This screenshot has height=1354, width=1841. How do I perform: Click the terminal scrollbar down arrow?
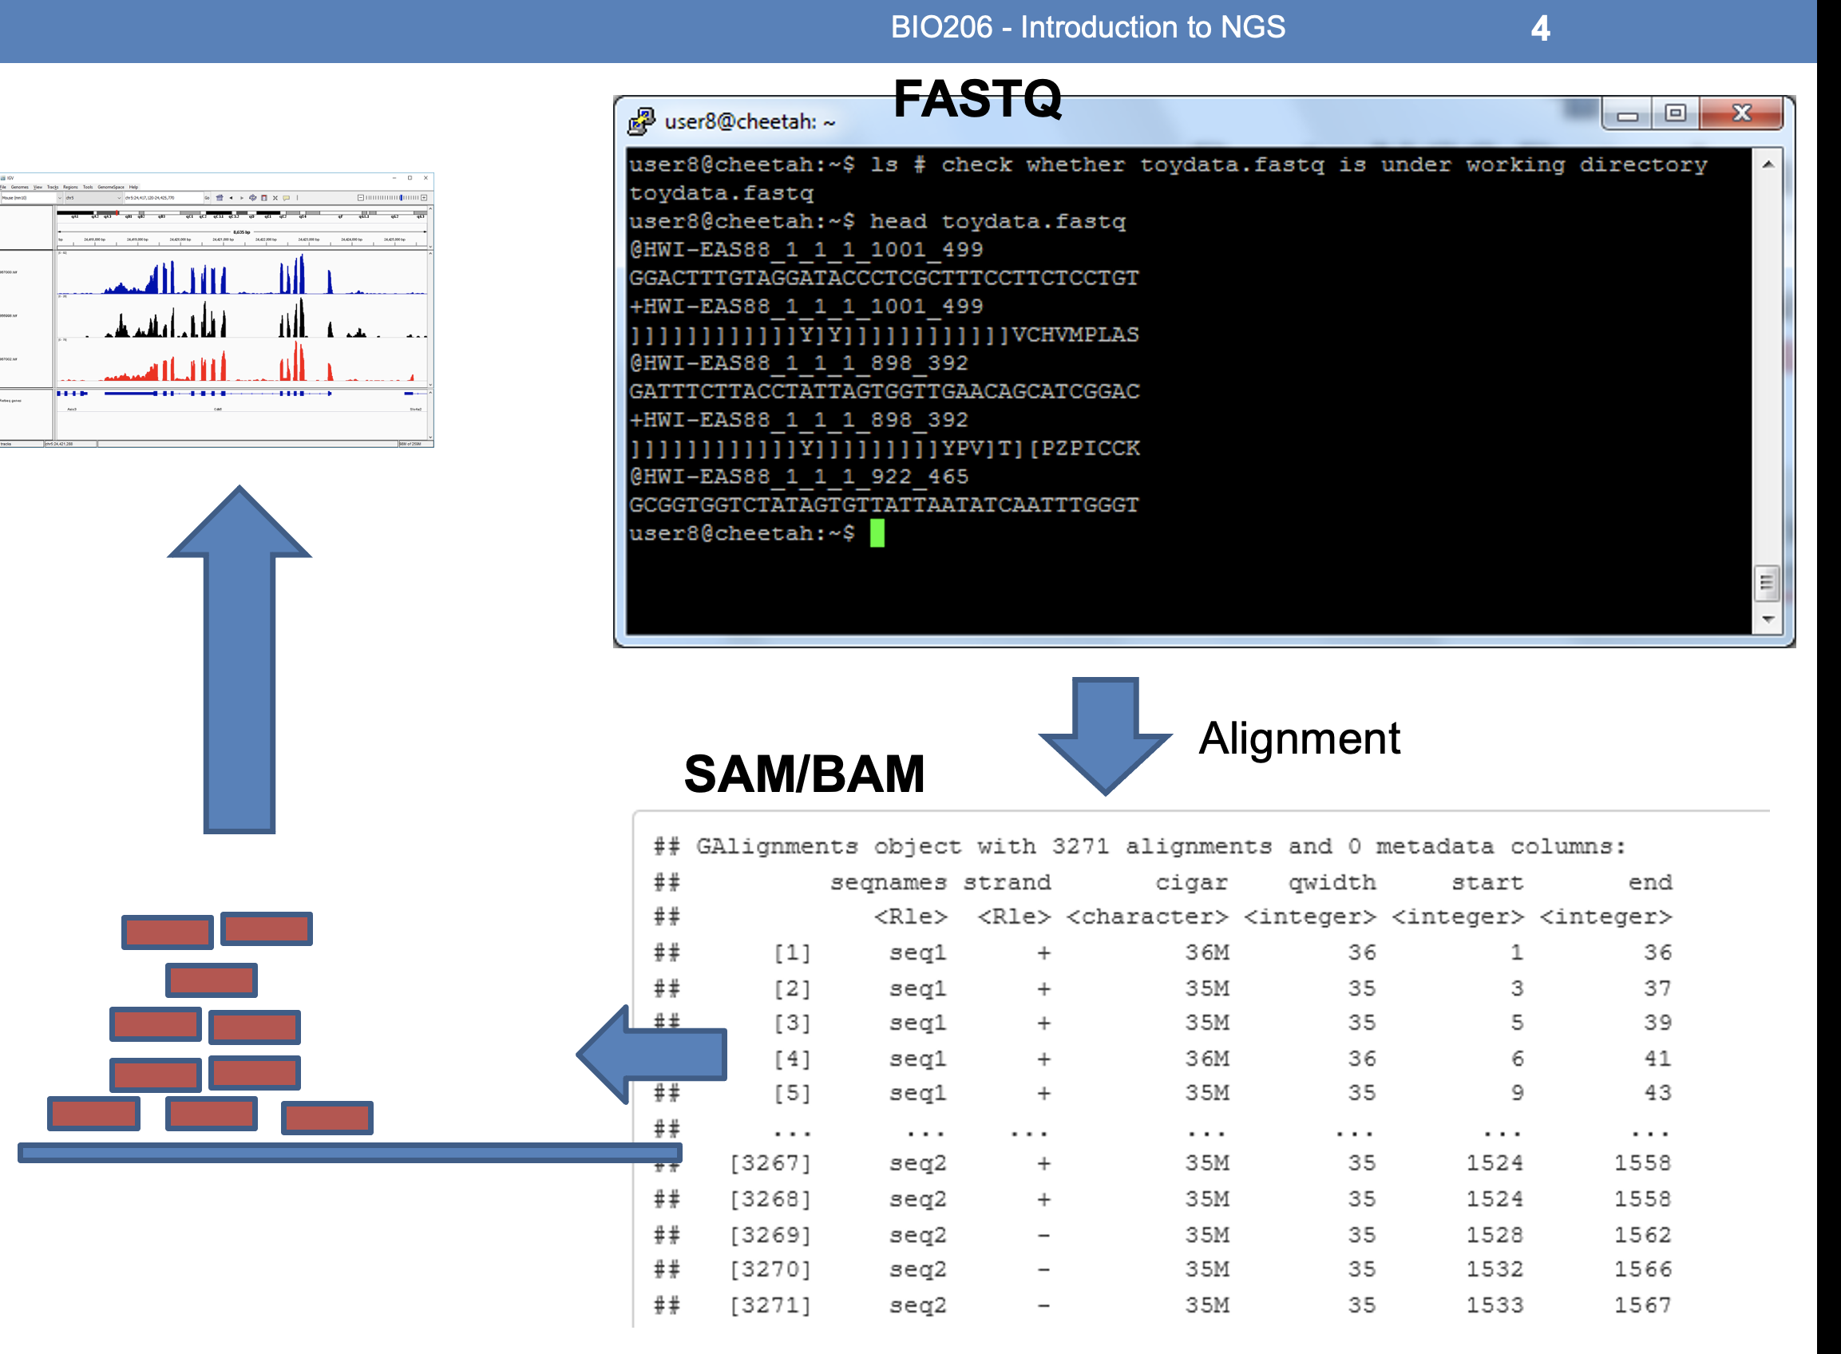(1768, 620)
